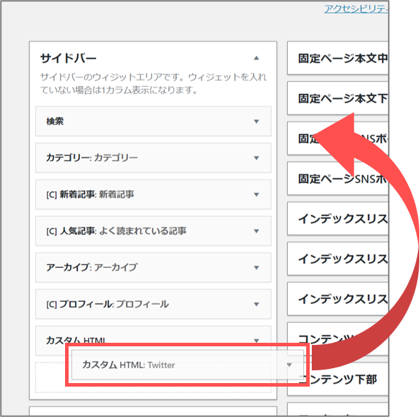Select the [C] プロフィール widget title
The width and height of the screenshot is (420, 417).
point(107,304)
